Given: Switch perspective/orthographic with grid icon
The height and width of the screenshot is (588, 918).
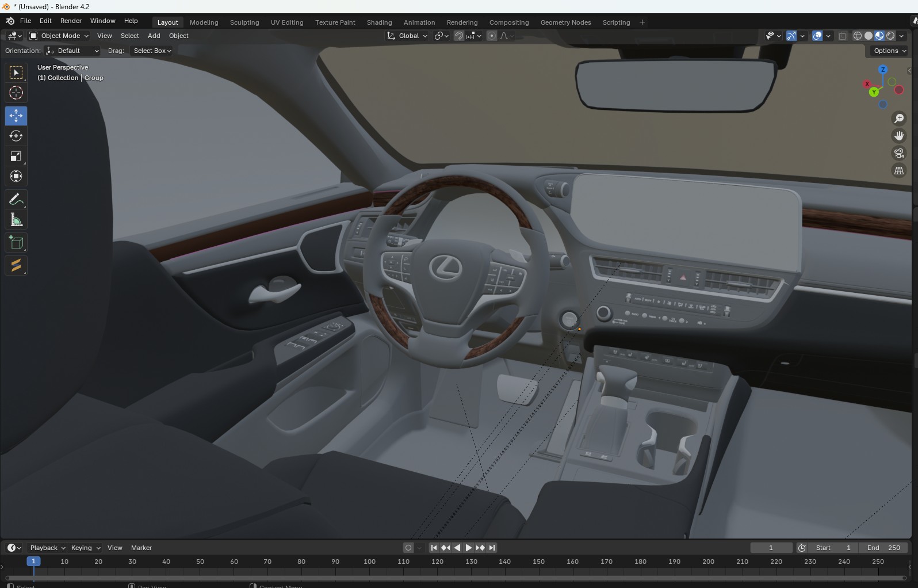Looking at the screenshot, I should [x=899, y=171].
